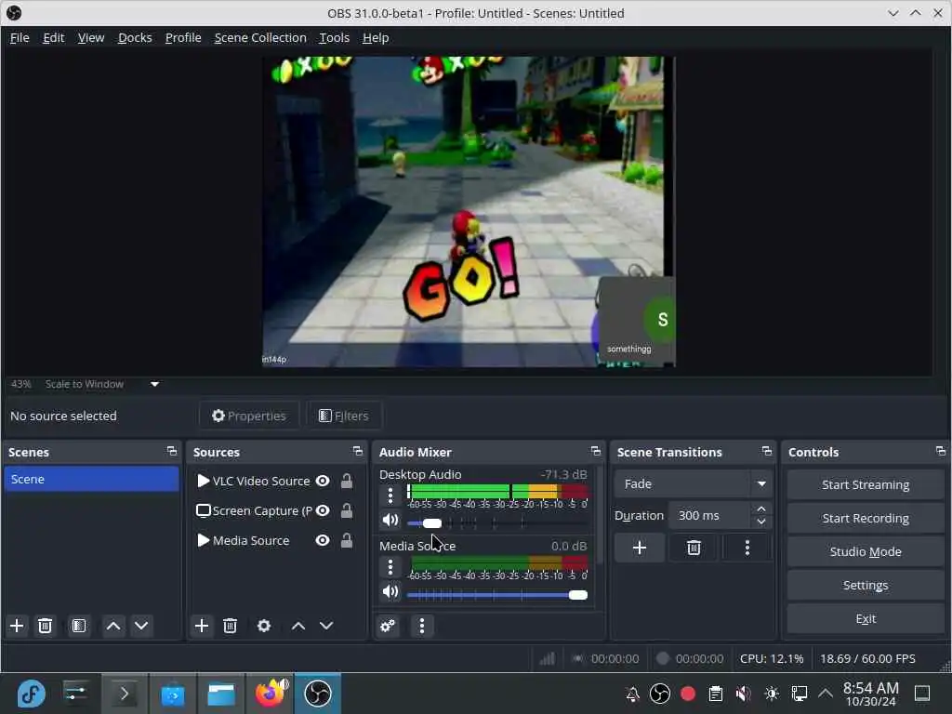
Task: Click Start Recording button
Action: click(x=866, y=518)
